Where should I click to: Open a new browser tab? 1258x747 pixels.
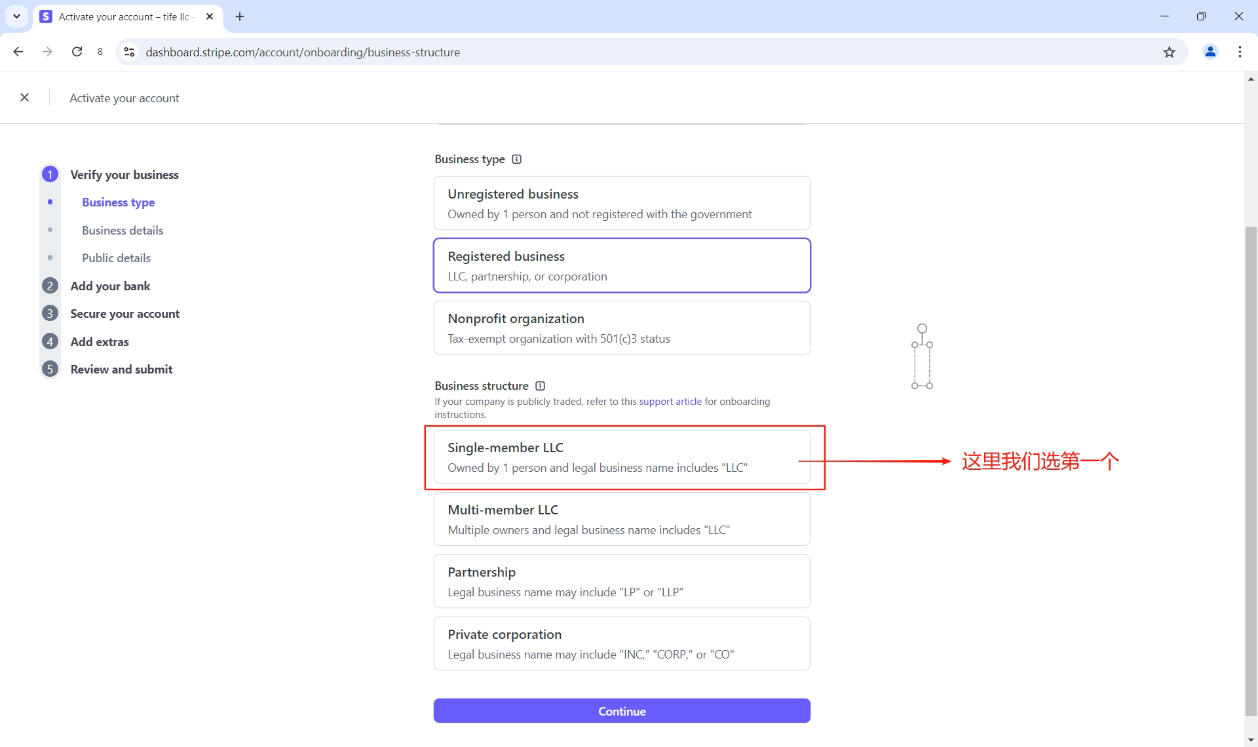240,16
